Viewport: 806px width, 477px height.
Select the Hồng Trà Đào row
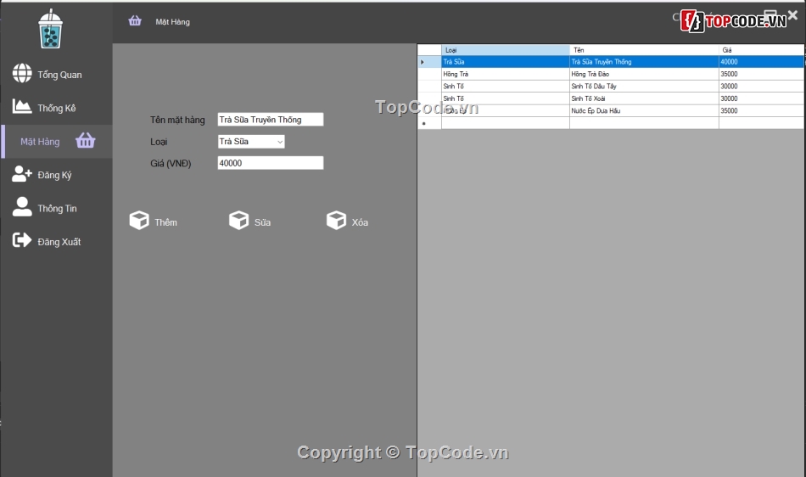tap(643, 74)
